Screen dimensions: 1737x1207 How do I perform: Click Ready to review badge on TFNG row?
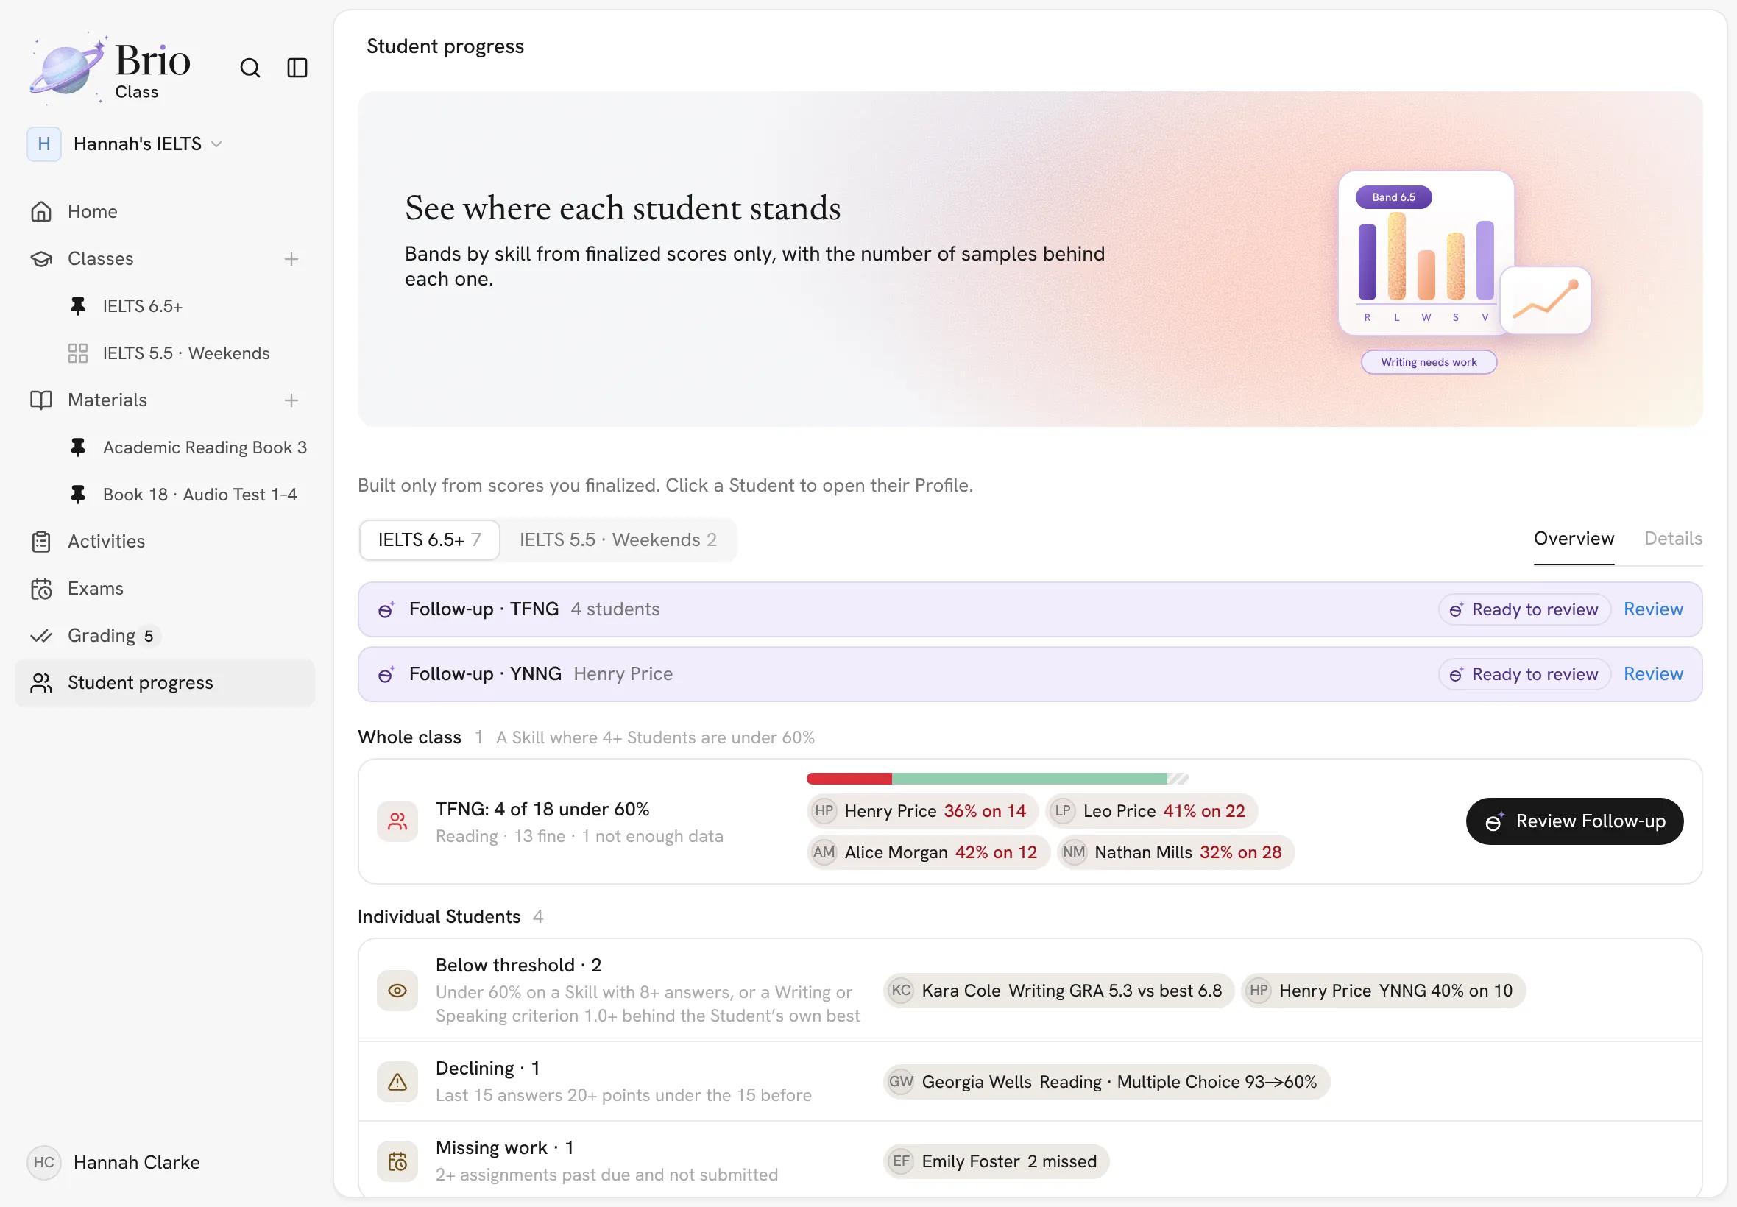point(1524,609)
